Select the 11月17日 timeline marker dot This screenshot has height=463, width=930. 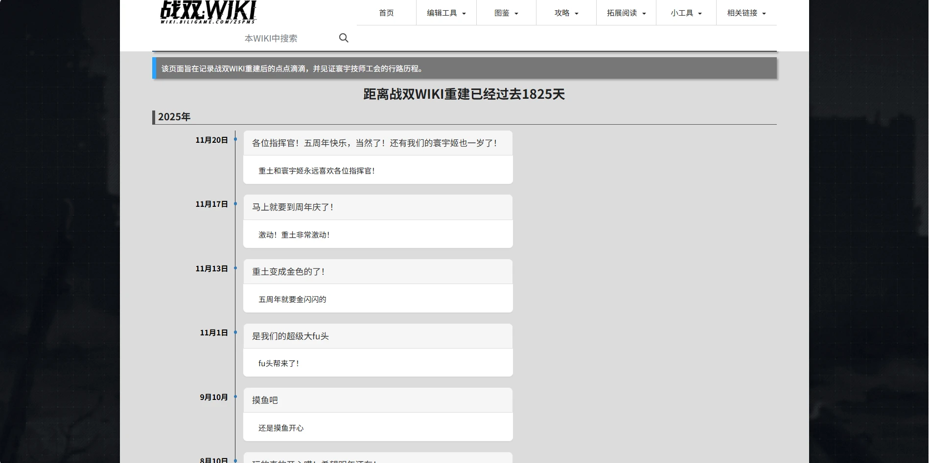[x=235, y=204]
